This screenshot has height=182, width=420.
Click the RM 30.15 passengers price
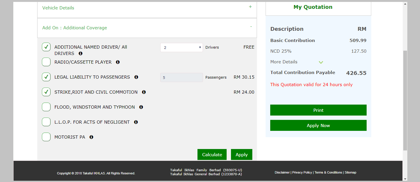pyautogui.click(x=244, y=77)
